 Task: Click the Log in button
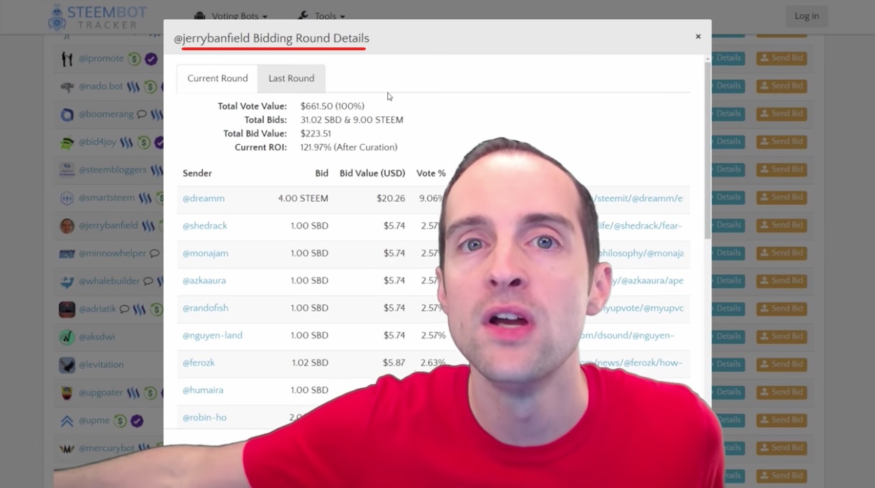tap(806, 16)
